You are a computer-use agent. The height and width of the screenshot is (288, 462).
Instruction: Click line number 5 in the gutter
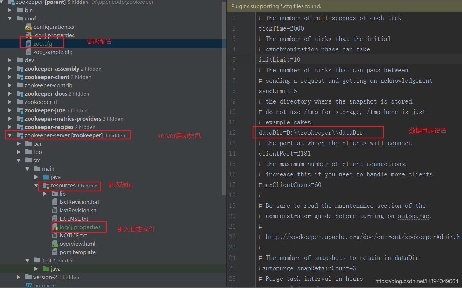click(234, 60)
